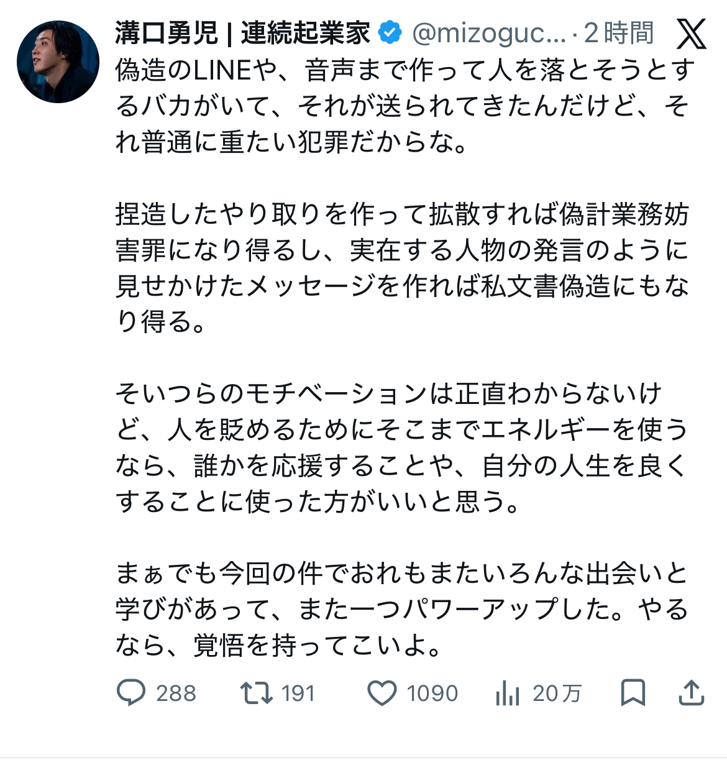This screenshot has width=727, height=760.
Task: Click the 1090 likes count
Action: pos(432,693)
